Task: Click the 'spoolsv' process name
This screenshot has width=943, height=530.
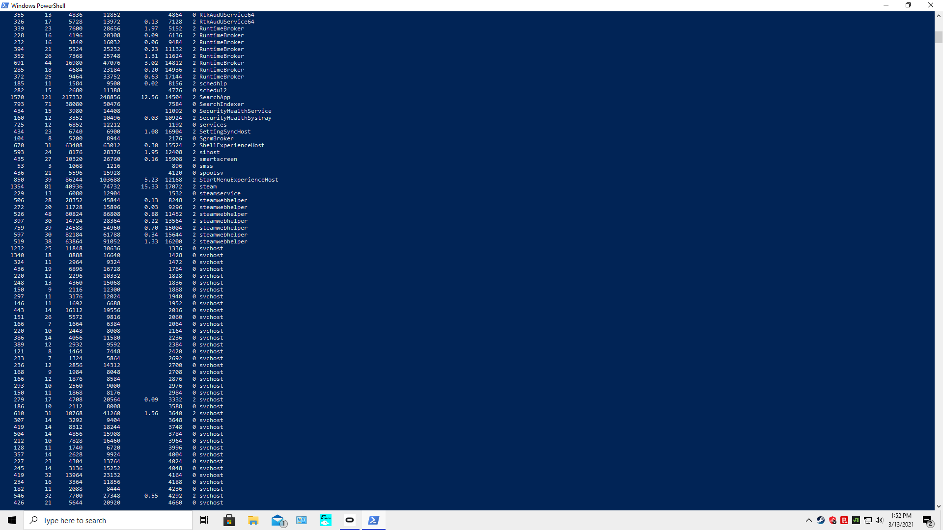Action: pos(211,173)
